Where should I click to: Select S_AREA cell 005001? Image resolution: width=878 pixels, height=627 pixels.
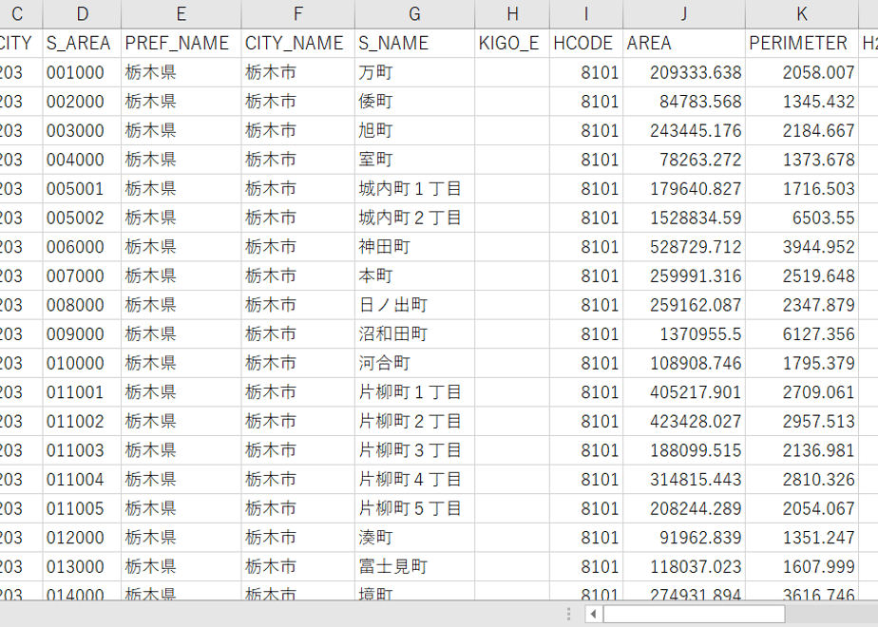(x=82, y=189)
